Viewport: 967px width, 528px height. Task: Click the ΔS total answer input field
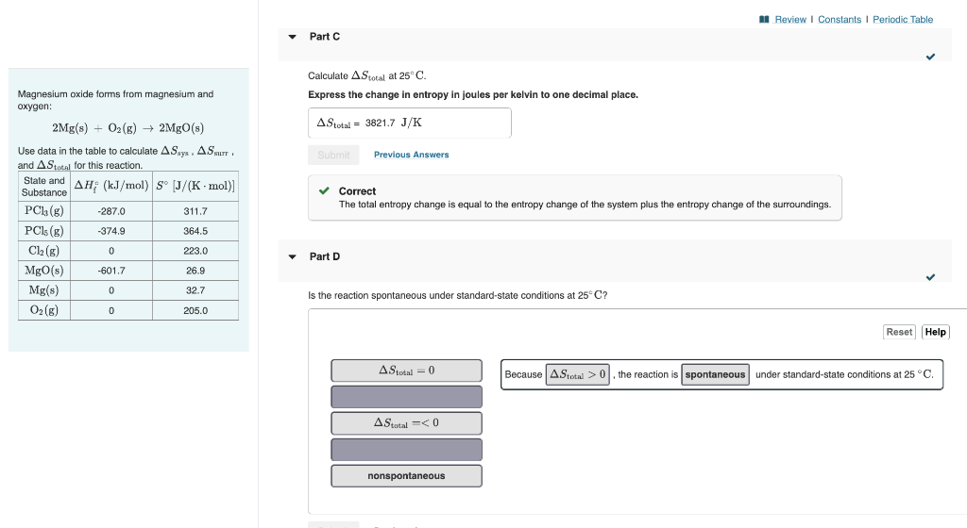tap(410, 124)
